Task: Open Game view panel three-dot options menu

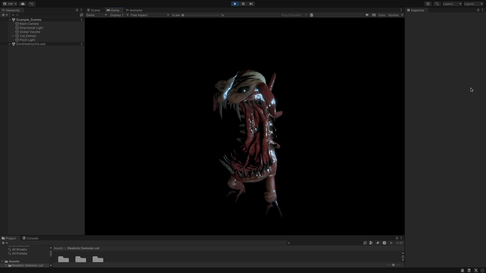Action: tap(401, 10)
